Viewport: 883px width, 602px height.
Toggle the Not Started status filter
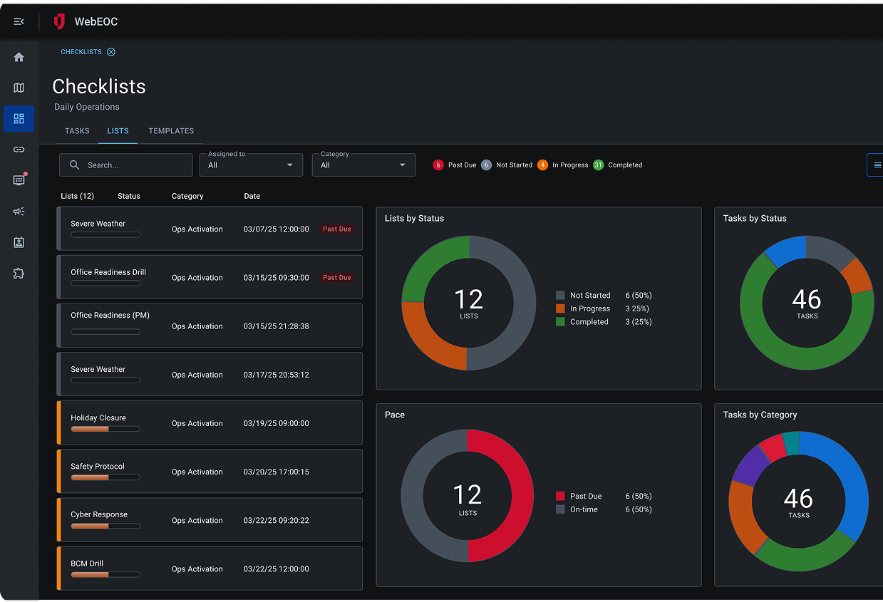tap(507, 165)
